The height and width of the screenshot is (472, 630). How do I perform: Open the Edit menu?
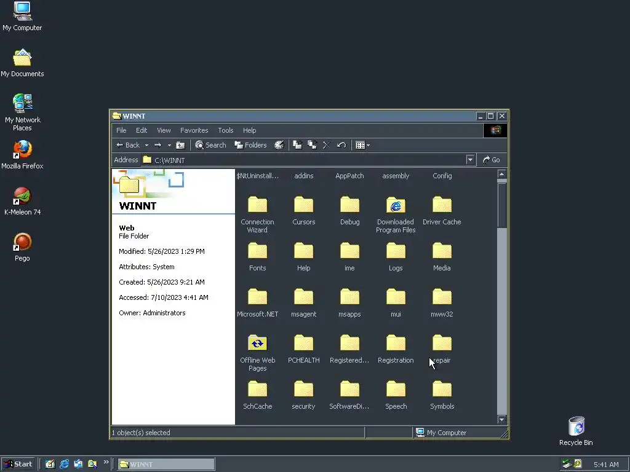(x=142, y=130)
